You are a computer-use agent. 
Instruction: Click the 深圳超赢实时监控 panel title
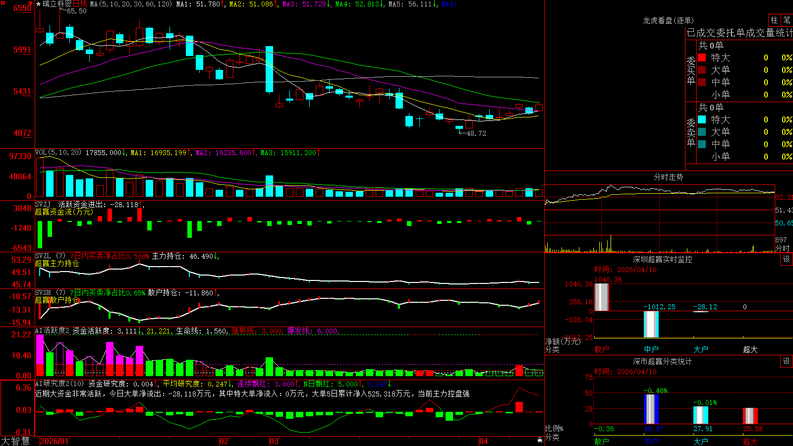tap(662, 259)
